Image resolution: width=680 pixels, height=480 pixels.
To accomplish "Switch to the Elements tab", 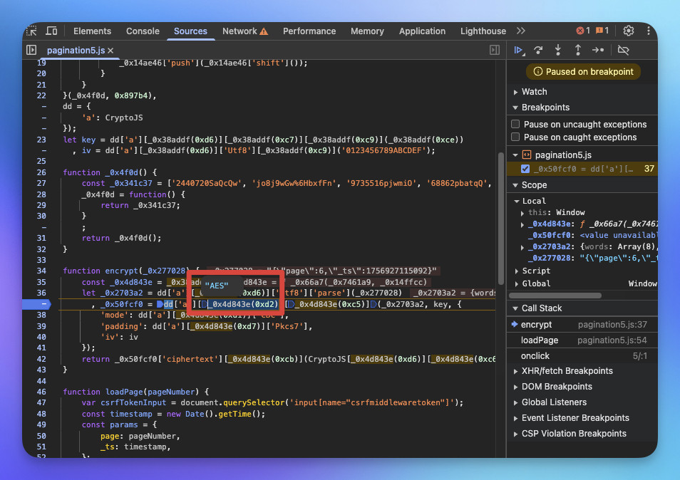I will click(93, 31).
